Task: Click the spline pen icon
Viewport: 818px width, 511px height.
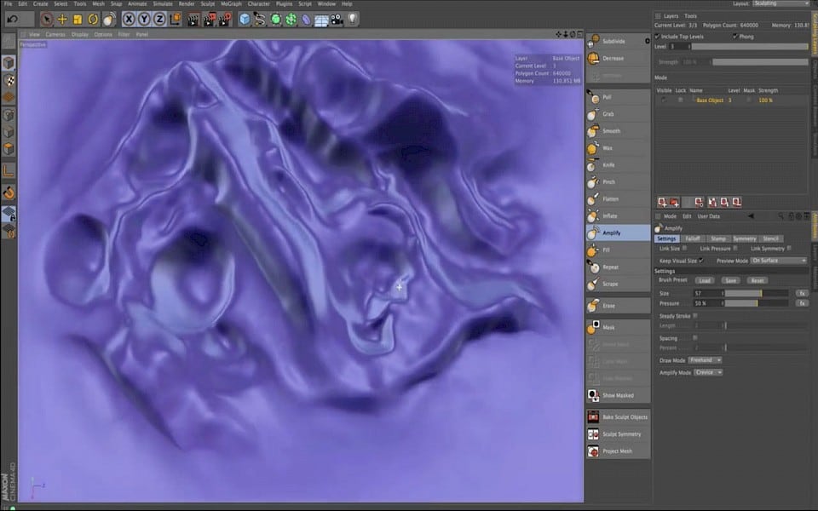Action: tap(259, 20)
